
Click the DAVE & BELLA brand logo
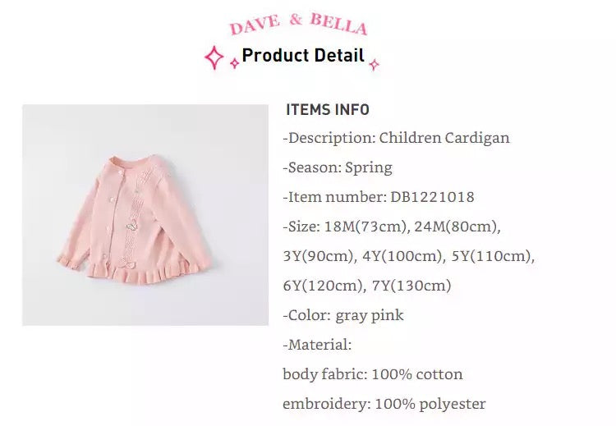(299, 24)
